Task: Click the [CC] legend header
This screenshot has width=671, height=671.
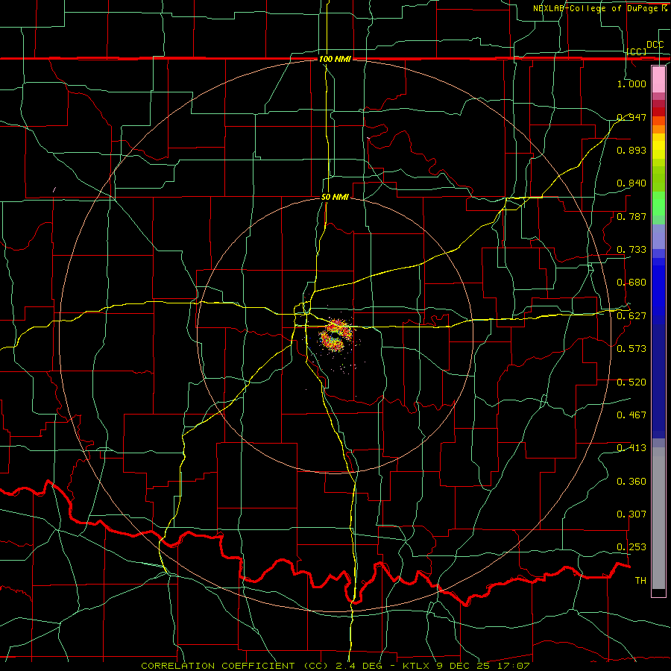Action: coord(637,51)
